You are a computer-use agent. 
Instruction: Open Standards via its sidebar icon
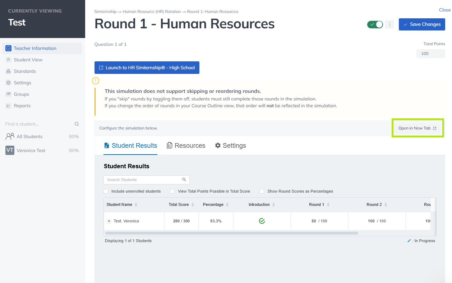9,71
